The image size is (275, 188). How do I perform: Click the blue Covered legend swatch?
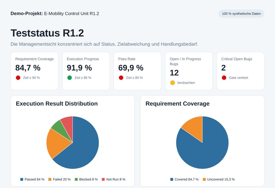172,179
